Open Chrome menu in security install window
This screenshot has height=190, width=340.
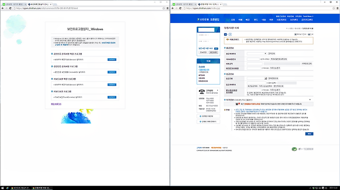point(167,8)
